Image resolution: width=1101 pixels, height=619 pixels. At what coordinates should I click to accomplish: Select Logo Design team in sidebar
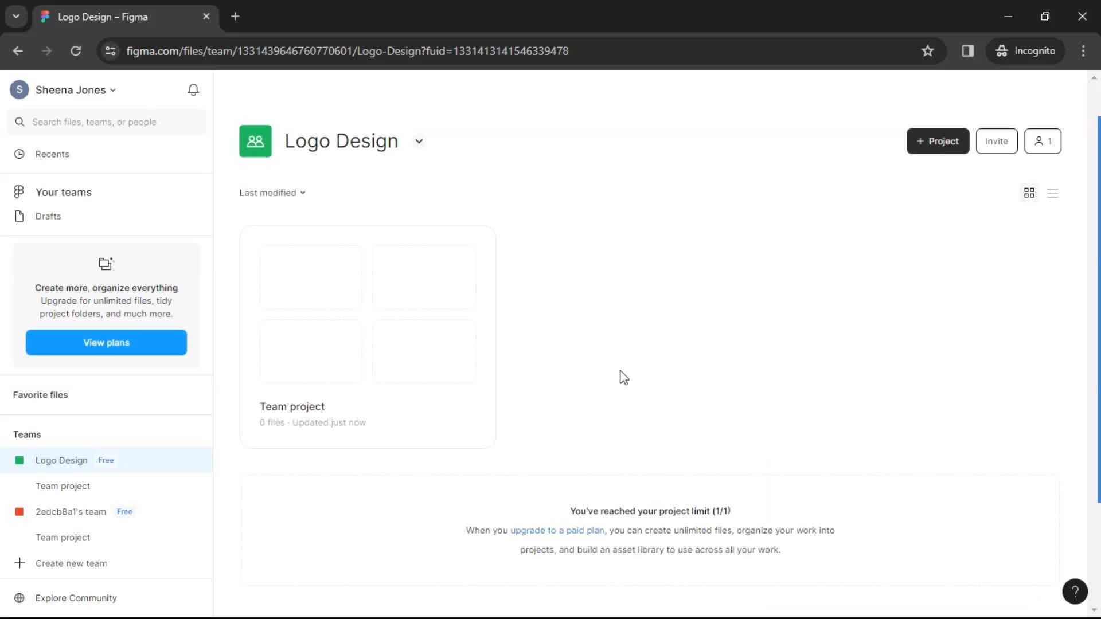[107, 460]
